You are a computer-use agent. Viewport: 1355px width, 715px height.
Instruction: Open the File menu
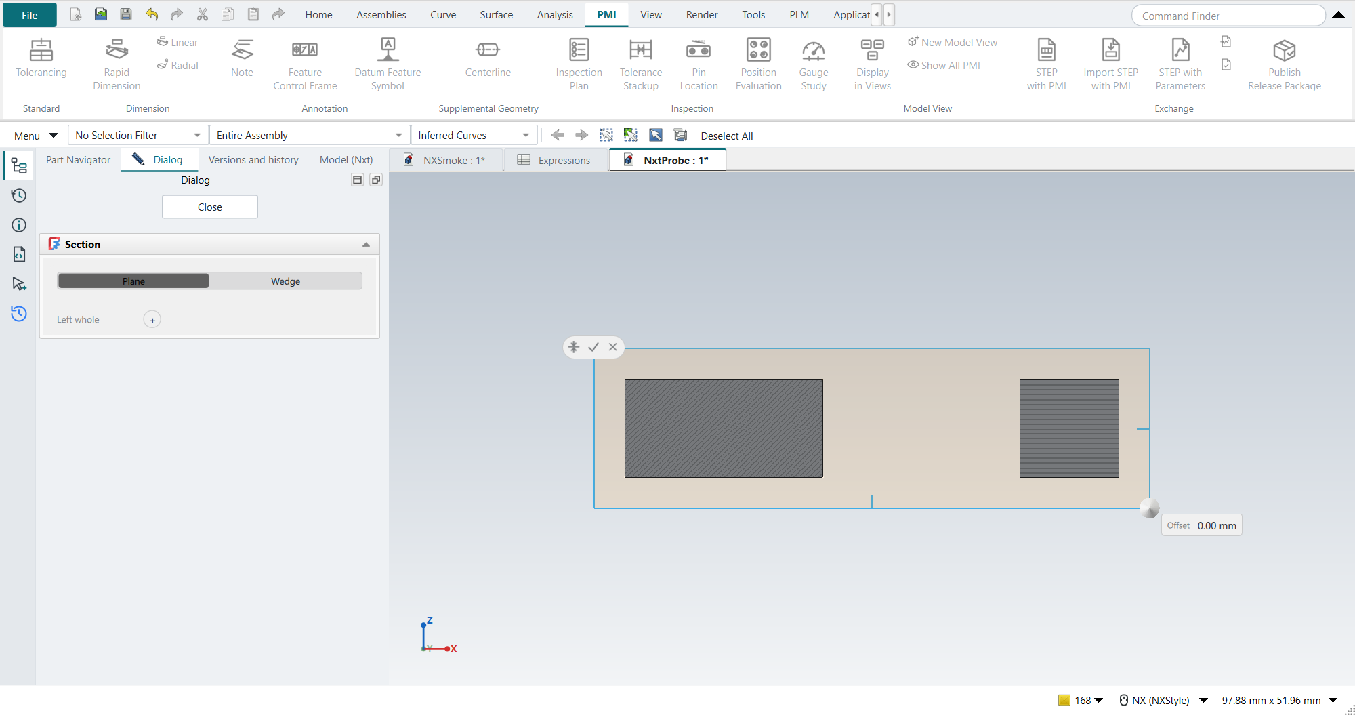tap(30, 15)
